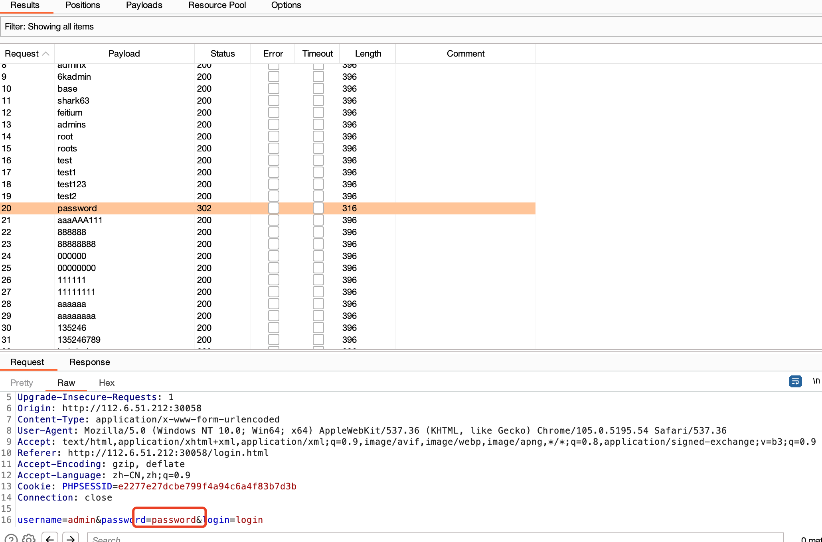The width and height of the screenshot is (822, 542).
Task: Select row with payload aaaaaaaa
Action: coord(267,316)
